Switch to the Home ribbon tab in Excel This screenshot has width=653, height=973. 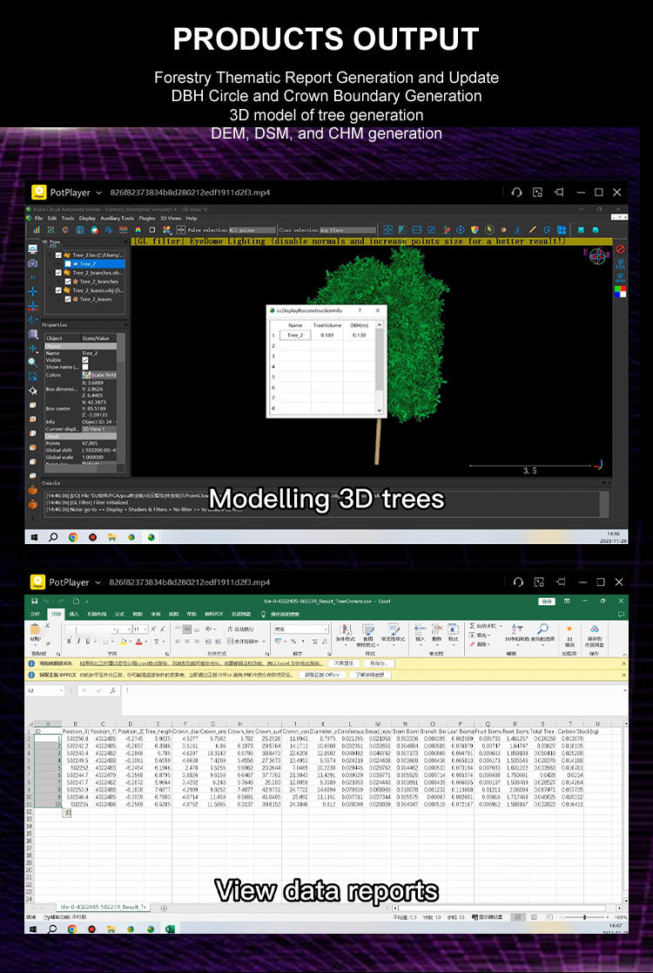pos(57,614)
